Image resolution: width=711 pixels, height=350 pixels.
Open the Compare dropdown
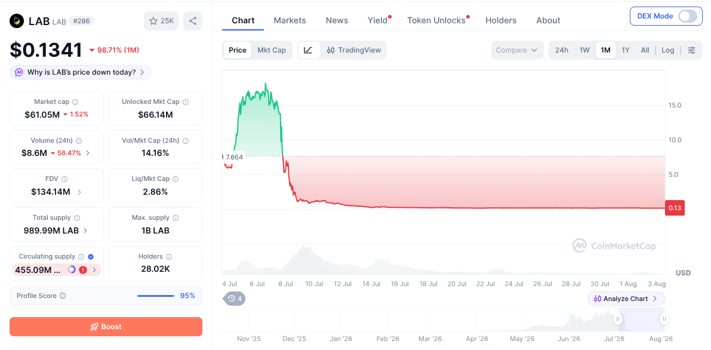pos(517,50)
